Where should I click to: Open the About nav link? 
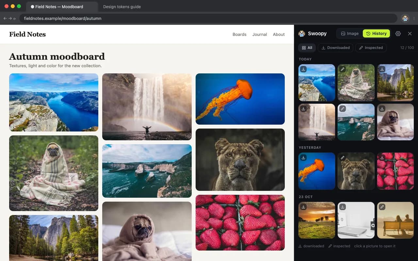click(x=279, y=34)
